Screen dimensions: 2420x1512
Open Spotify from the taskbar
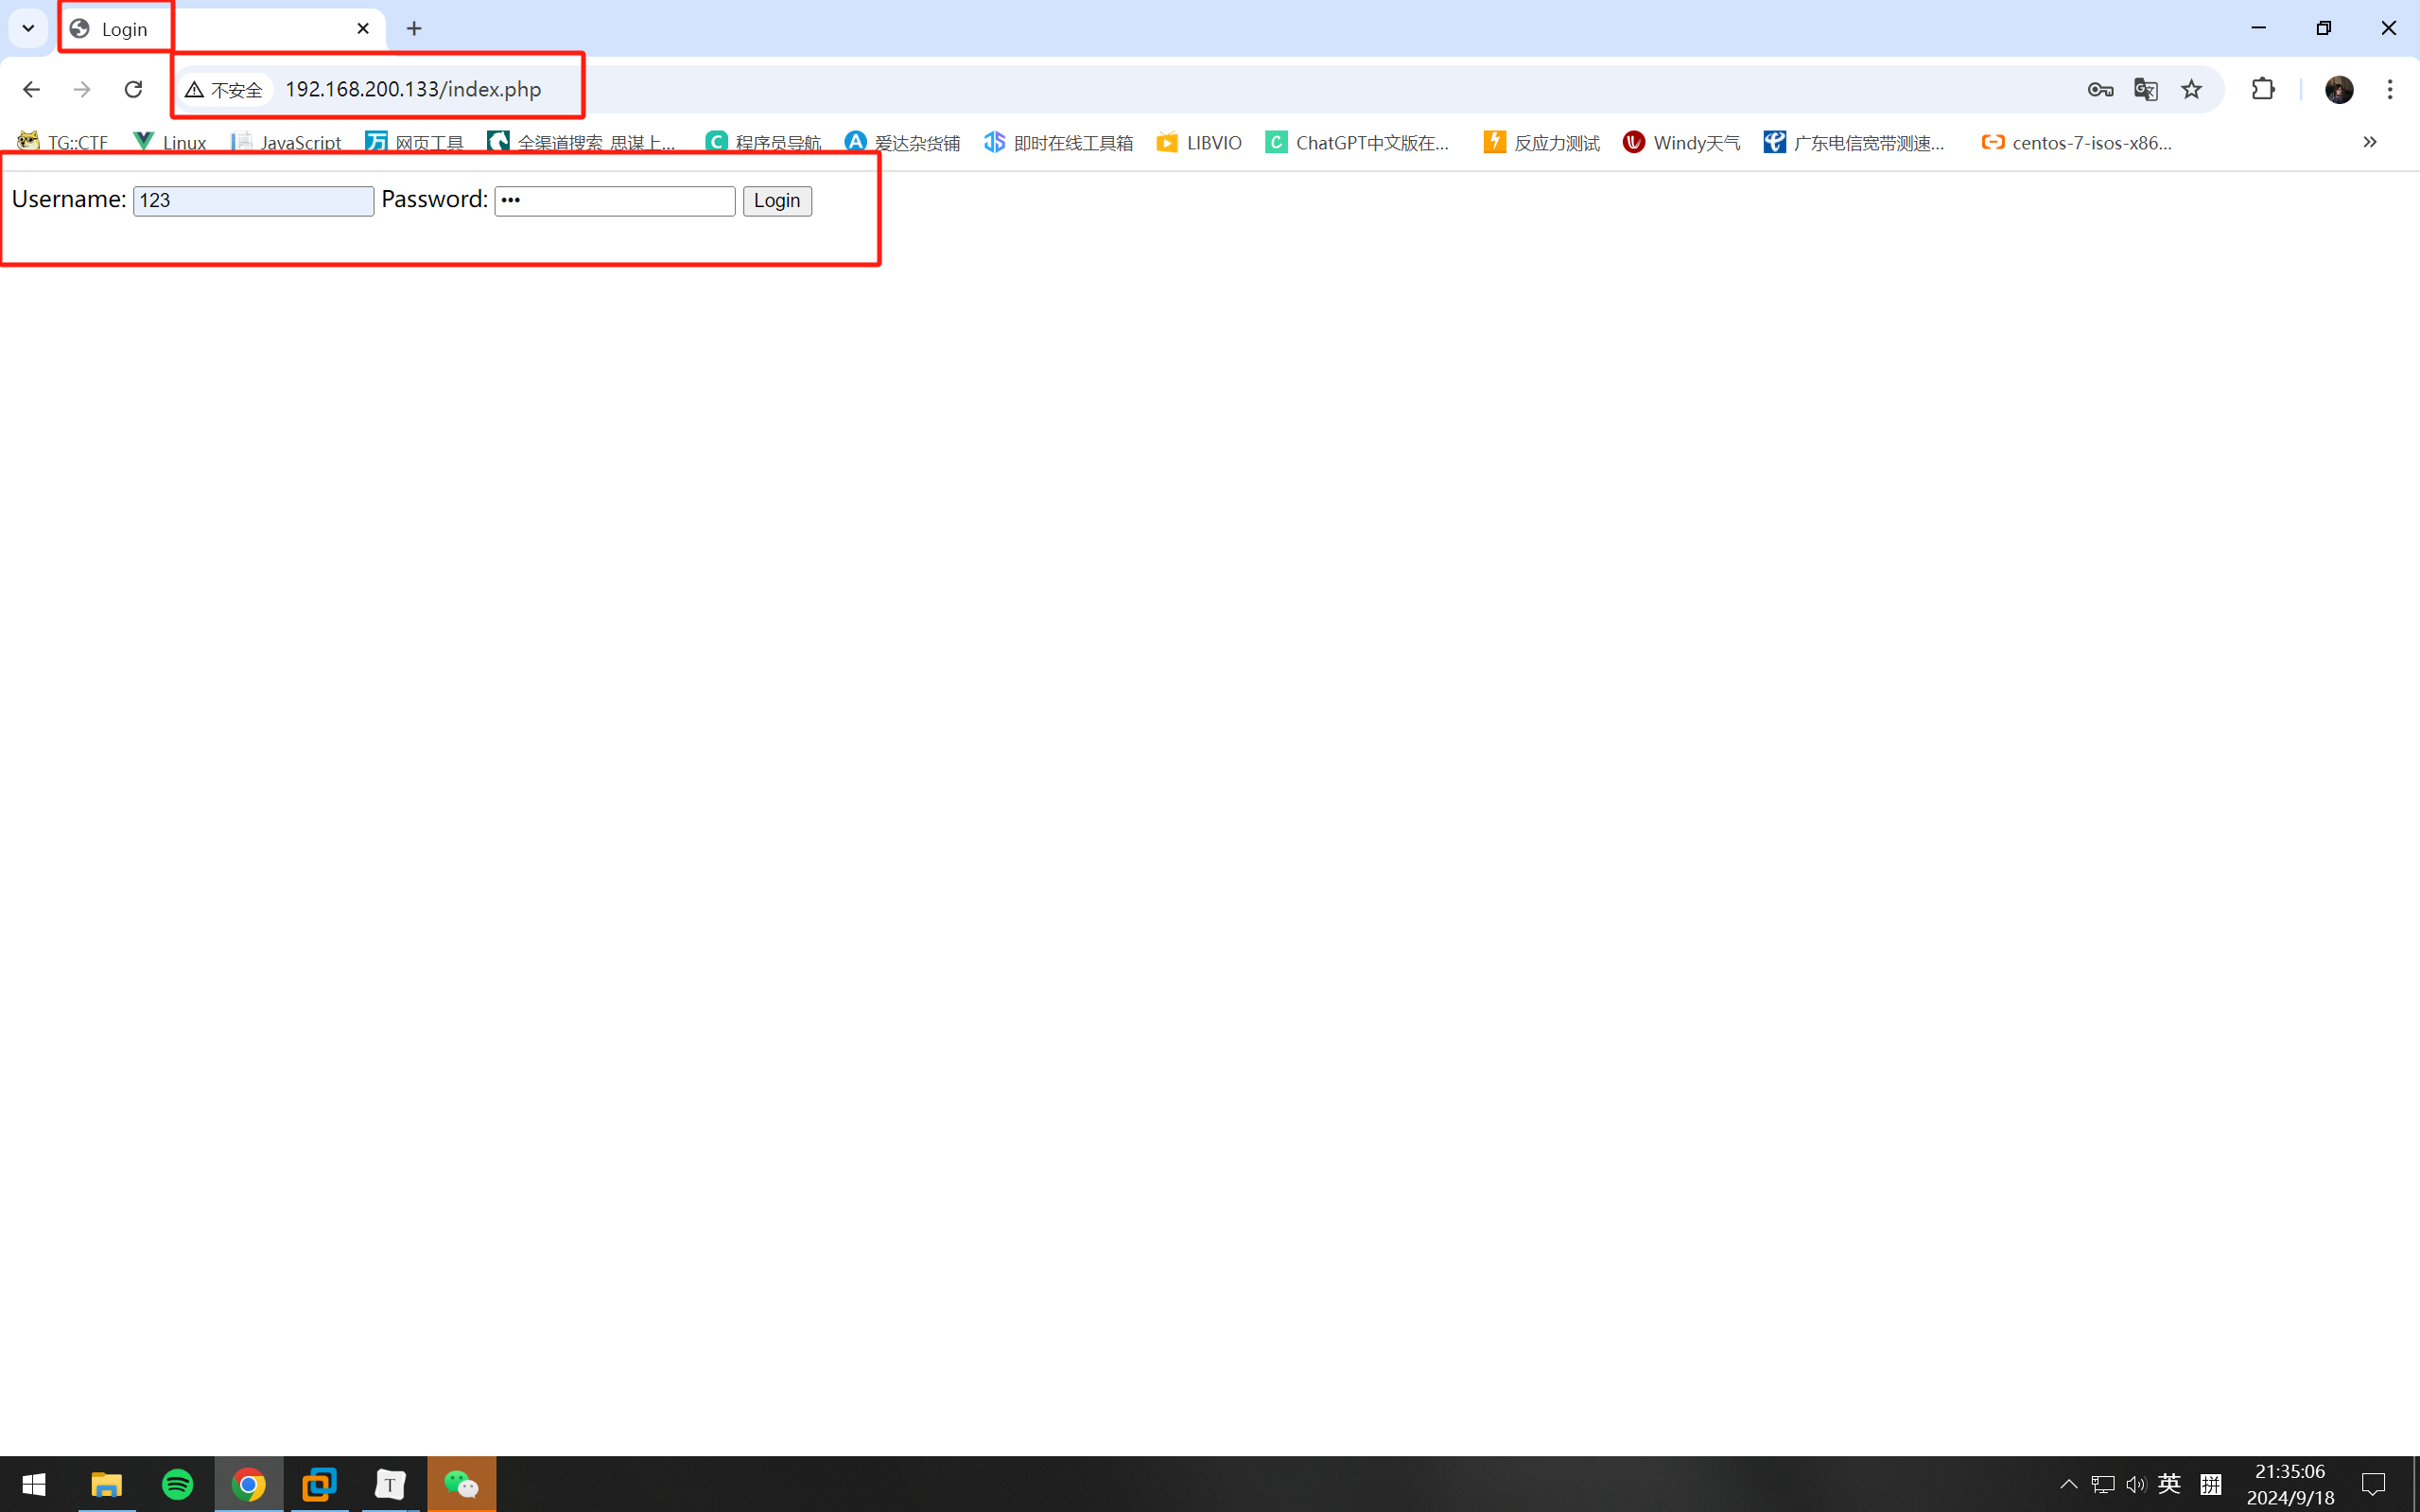coord(178,1484)
